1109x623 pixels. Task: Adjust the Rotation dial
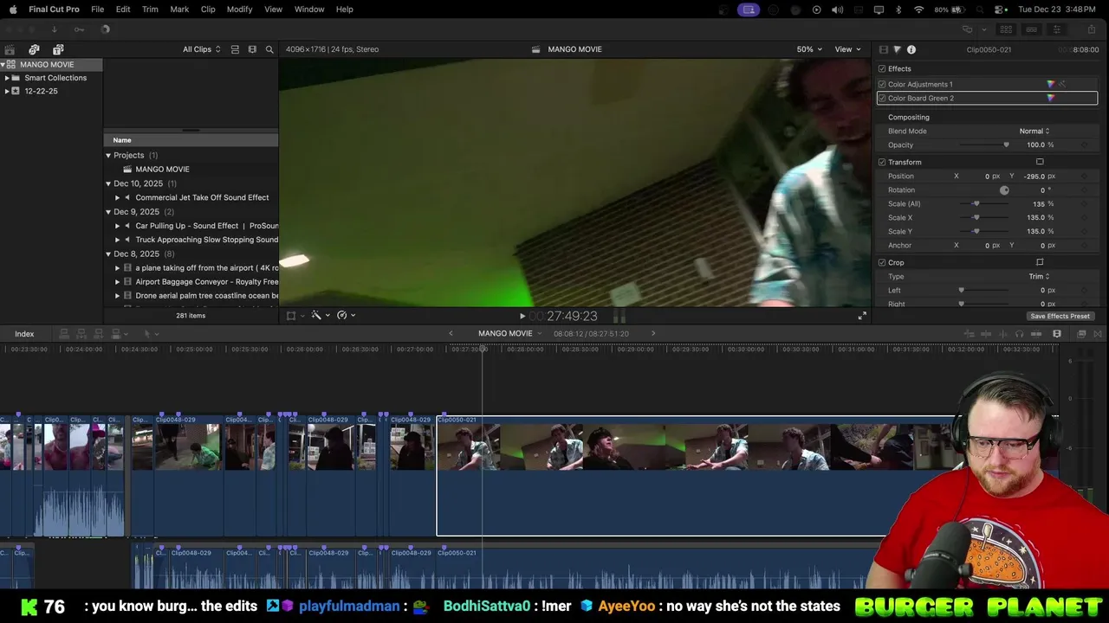tap(1004, 189)
